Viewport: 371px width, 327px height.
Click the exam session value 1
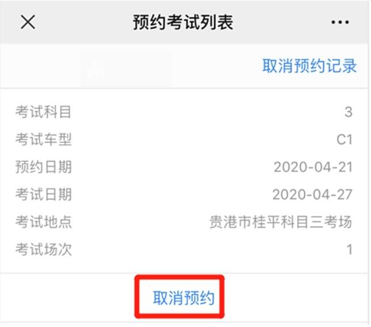(350, 249)
